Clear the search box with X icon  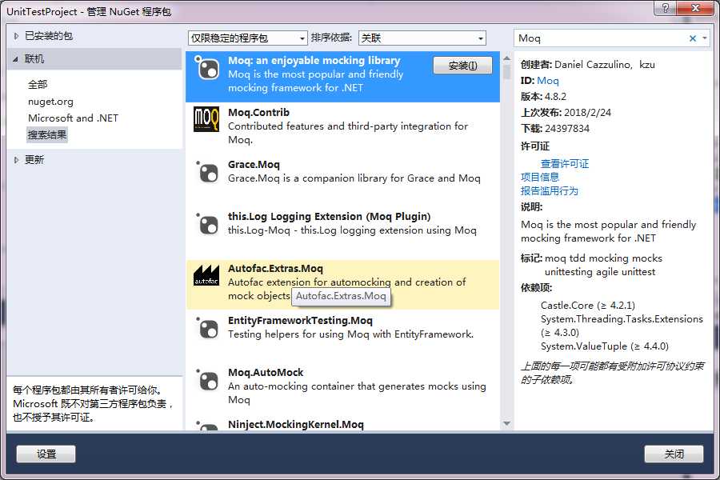coord(693,38)
